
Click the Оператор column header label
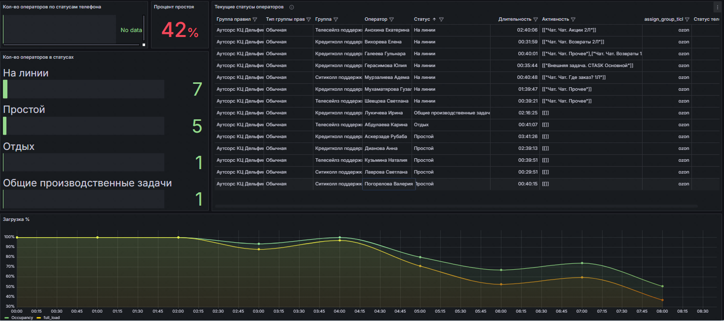[376, 19]
